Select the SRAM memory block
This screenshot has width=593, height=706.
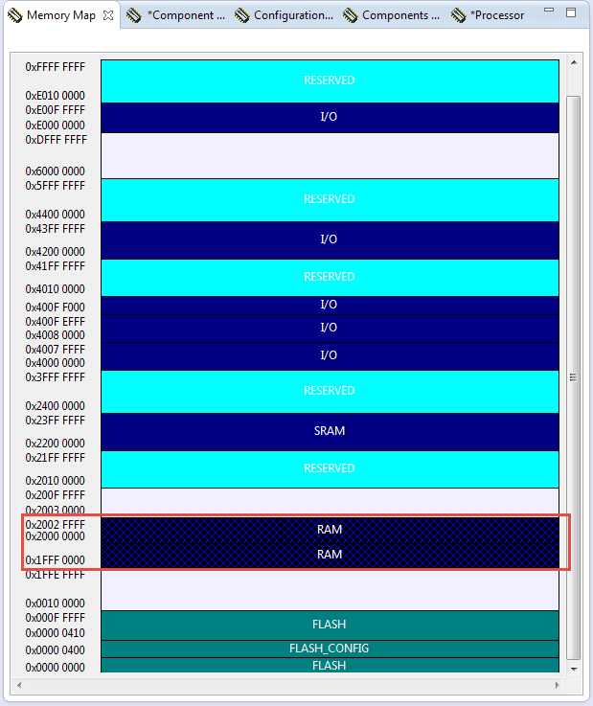(x=330, y=431)
